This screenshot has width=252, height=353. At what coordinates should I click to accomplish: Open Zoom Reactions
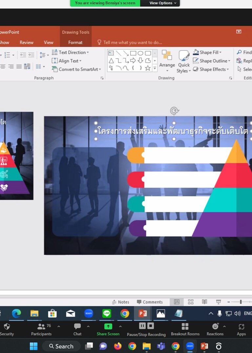(215, 330)
